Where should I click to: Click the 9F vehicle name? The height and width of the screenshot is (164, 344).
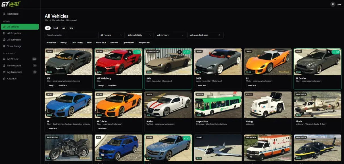click(48, 121)
